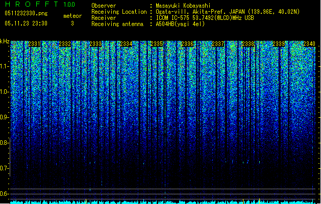Image resolution: width=321 pixels, height=204 pixels.
Task: Click the kHz axis unit label
Action: 5,41
